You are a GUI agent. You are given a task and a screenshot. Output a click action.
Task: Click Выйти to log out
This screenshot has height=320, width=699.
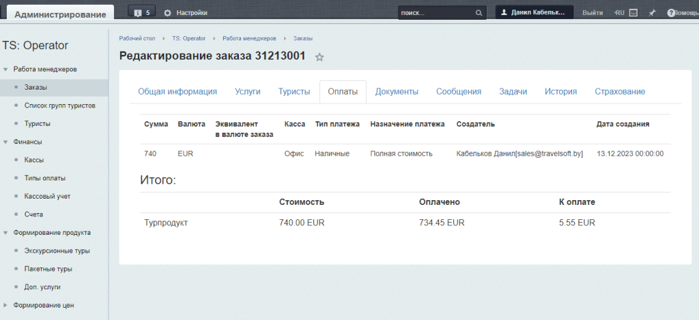(x=593, y=13)
